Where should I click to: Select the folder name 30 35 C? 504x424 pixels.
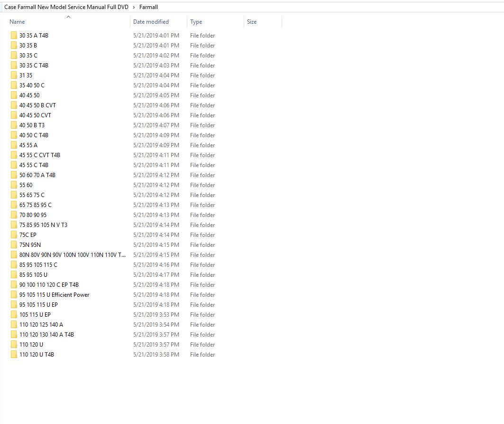(28, 56)
